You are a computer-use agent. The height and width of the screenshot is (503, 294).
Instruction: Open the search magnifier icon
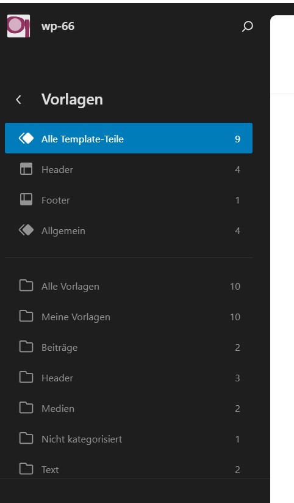(247, 26)
